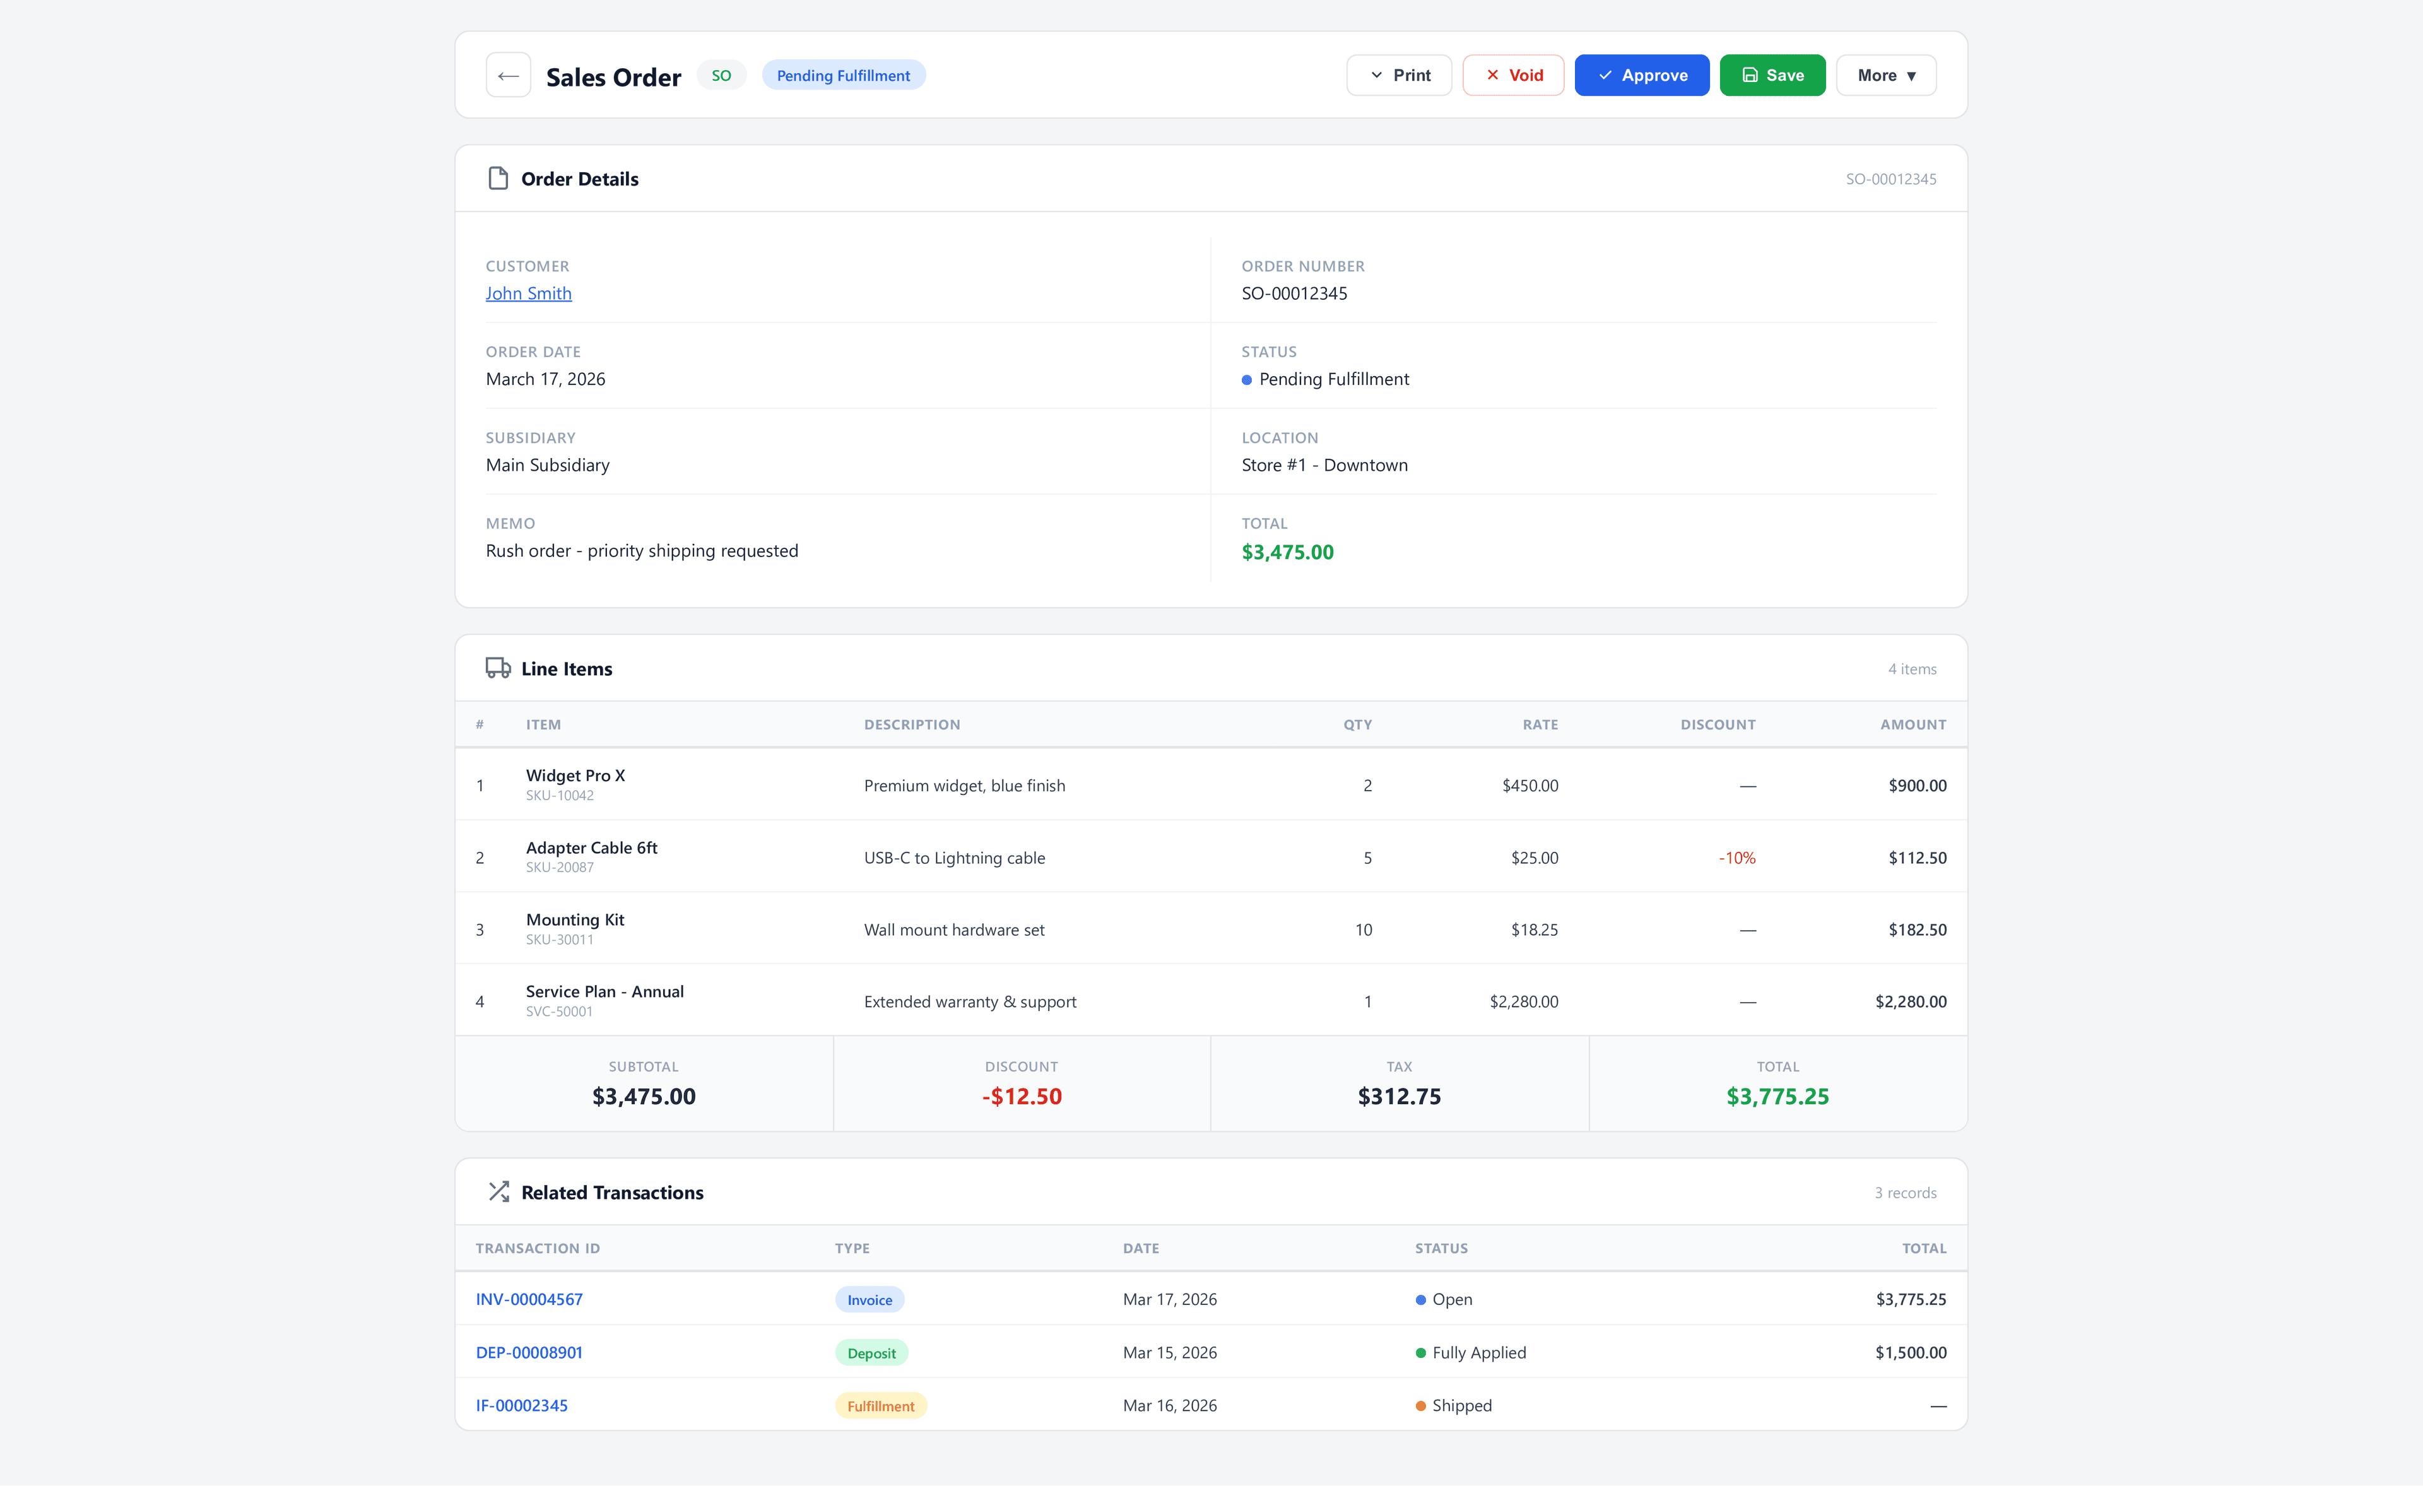Click the -10% discount value
The image size is (2423, 1486).
(x=1736, y=858)
